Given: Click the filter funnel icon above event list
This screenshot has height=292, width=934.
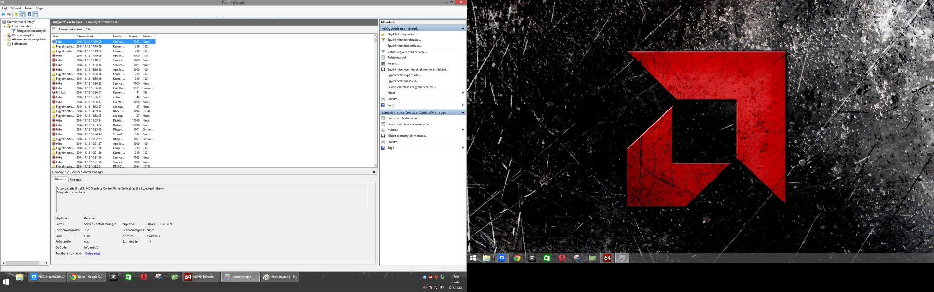Looking at the screenshot, I should click(x=54, y=29).
